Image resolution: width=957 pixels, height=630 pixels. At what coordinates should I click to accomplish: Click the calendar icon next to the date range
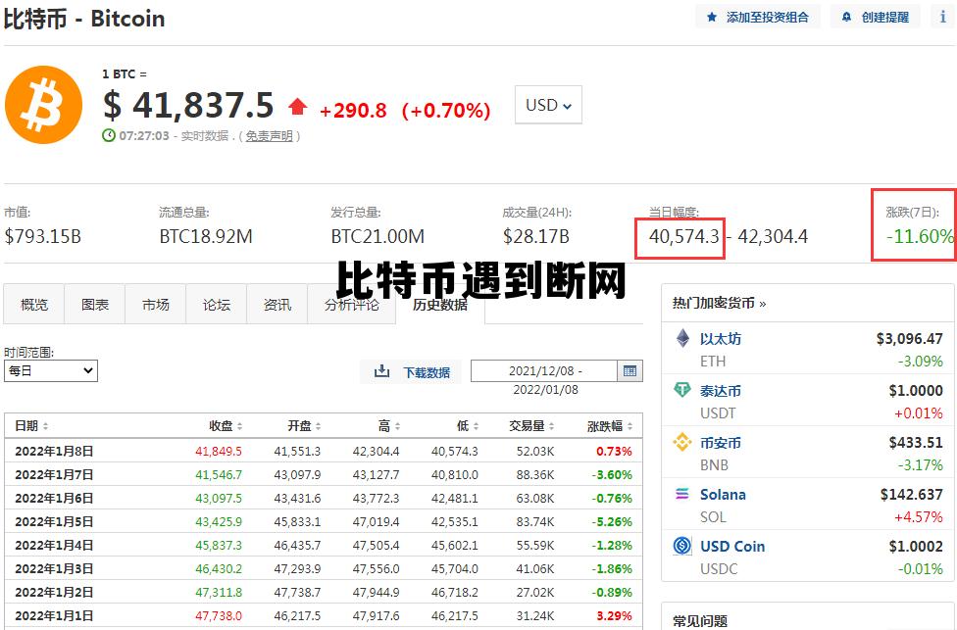pos(630,370)
